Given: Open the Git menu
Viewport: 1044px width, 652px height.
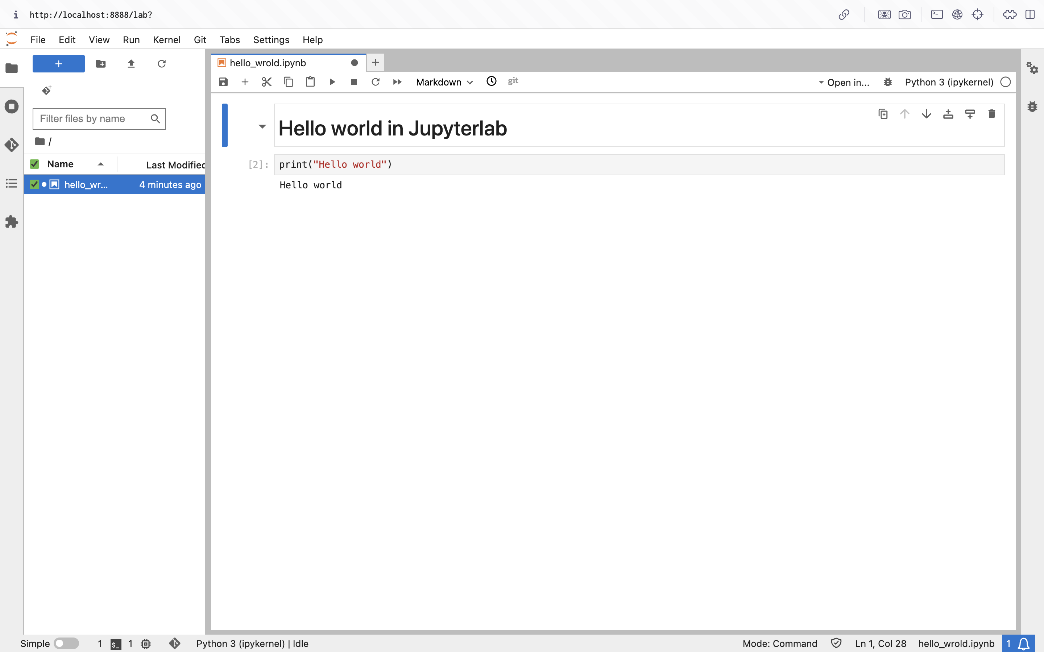Looking at the screenshot, I should (200, 40).
